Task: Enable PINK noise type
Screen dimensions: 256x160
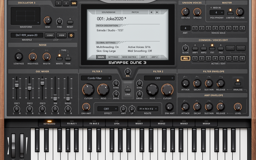Action: (68, 59)
